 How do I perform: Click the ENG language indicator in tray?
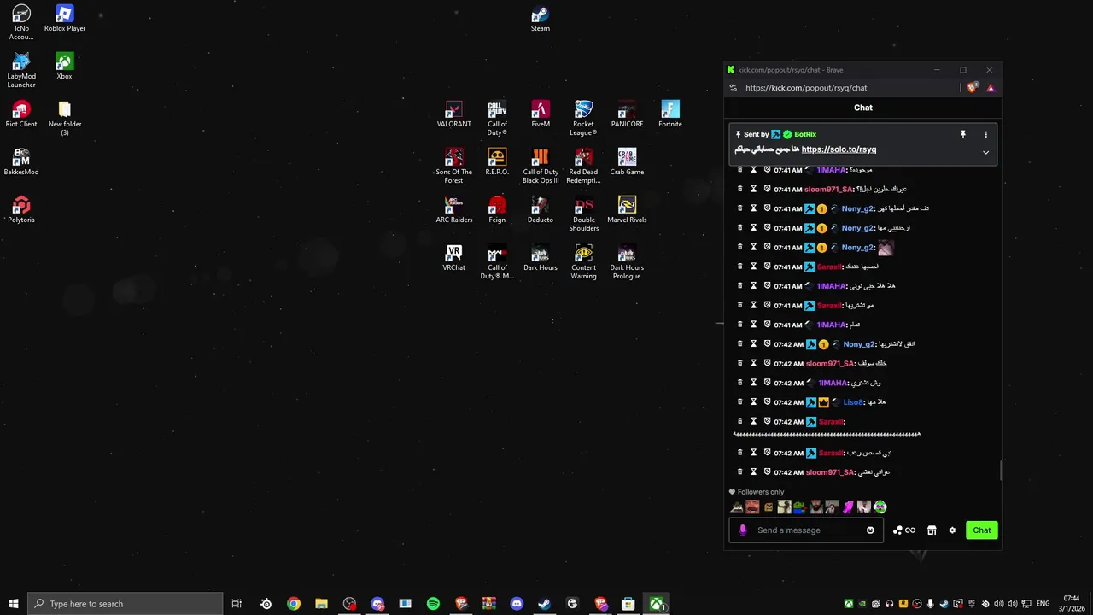coord(1043,604)
